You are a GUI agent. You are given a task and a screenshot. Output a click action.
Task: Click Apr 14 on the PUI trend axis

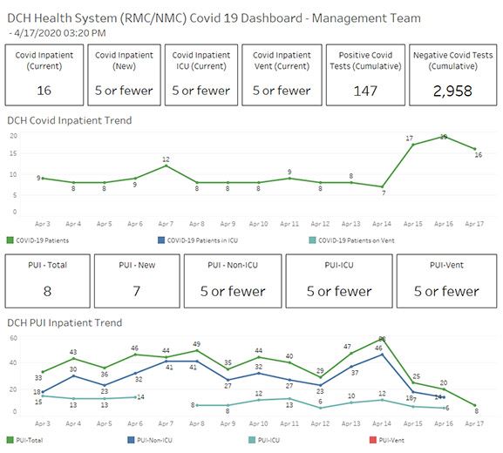click(x=382, y=423)
